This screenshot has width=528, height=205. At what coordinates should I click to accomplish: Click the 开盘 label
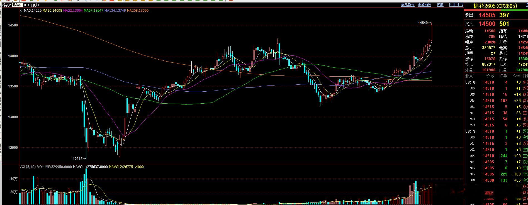503,42
